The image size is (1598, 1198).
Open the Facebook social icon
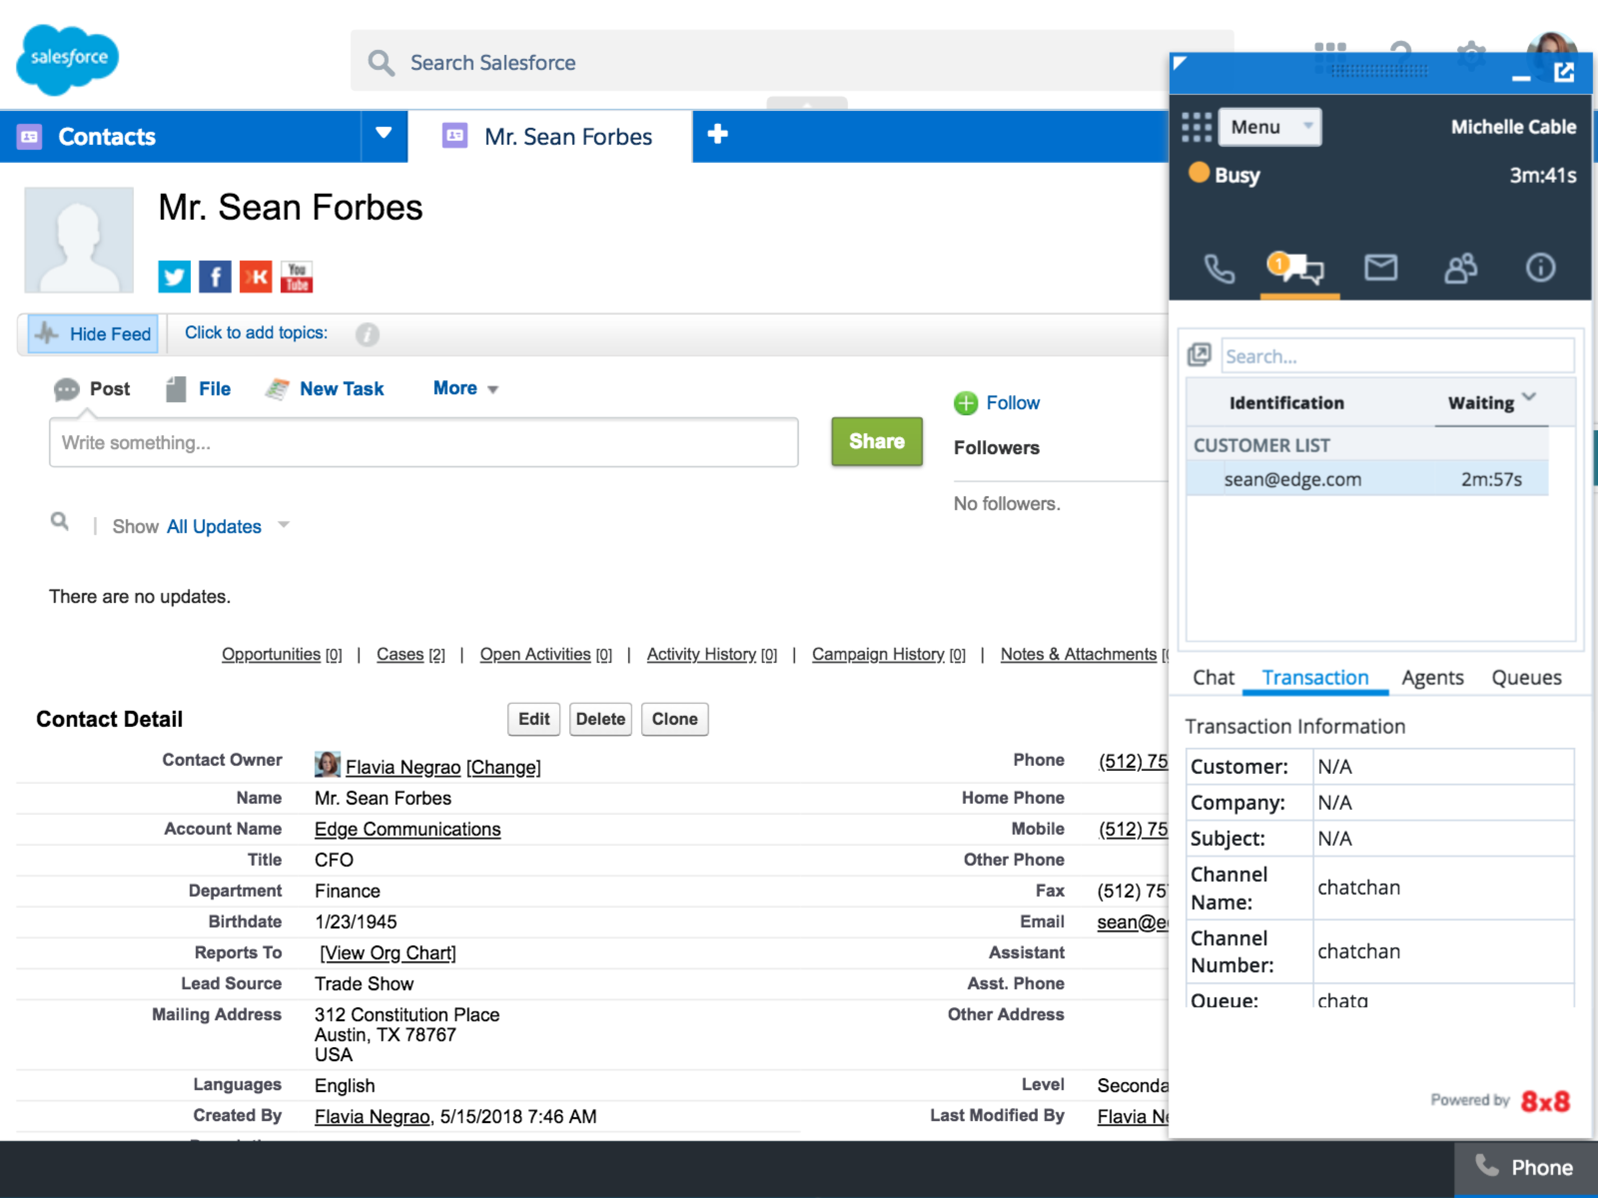(x=215, y=277)
